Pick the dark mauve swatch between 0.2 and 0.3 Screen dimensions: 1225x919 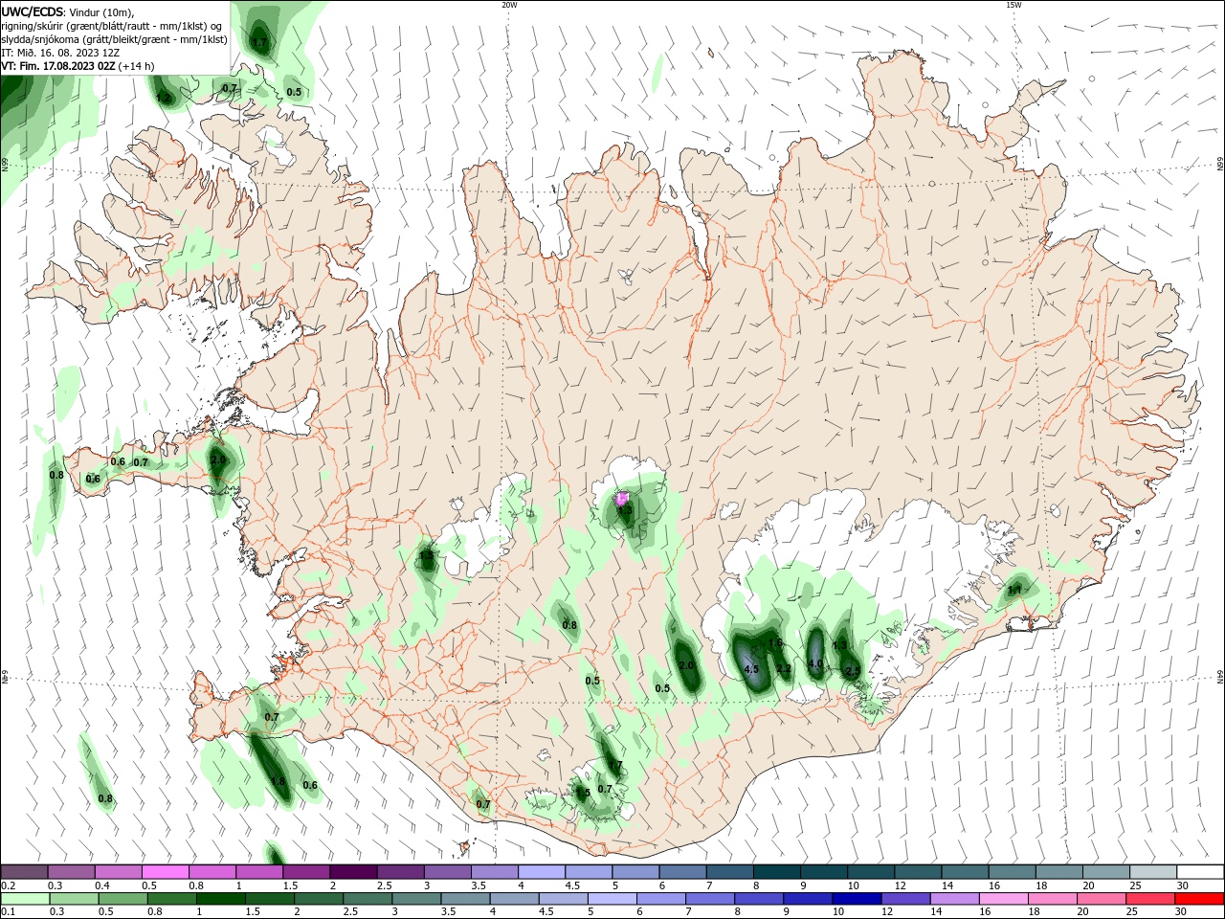24,872
